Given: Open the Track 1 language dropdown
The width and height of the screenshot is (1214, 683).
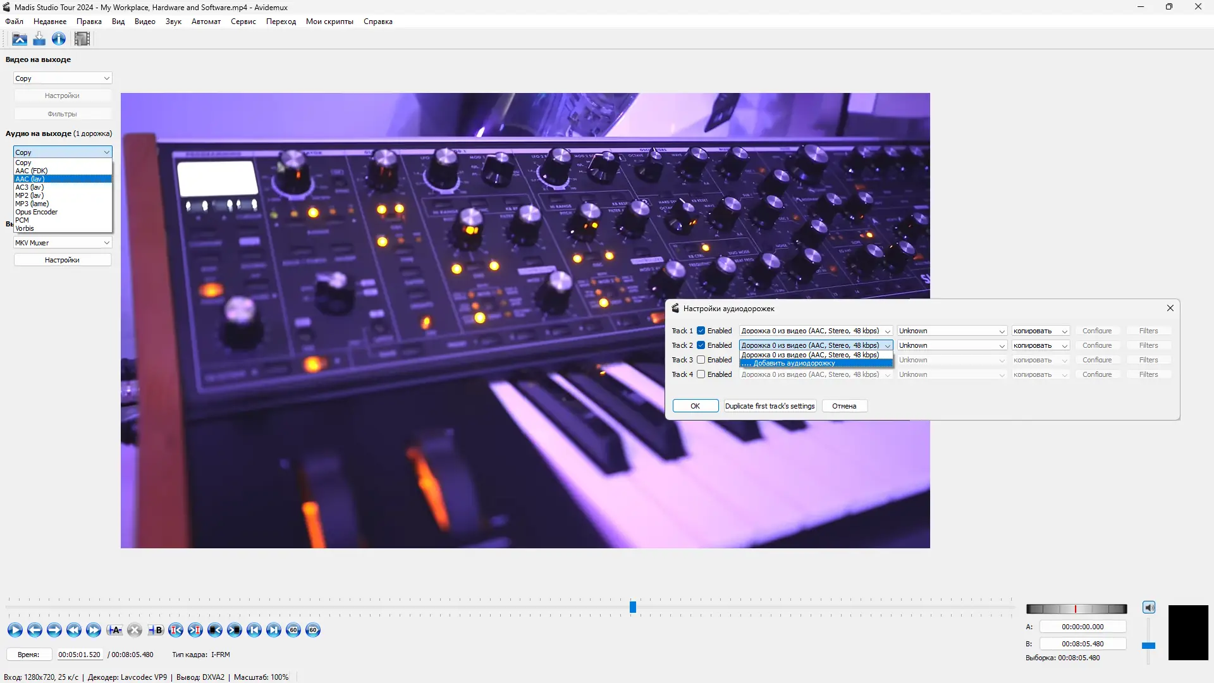Looking at the screenshot, I should 952,331.
